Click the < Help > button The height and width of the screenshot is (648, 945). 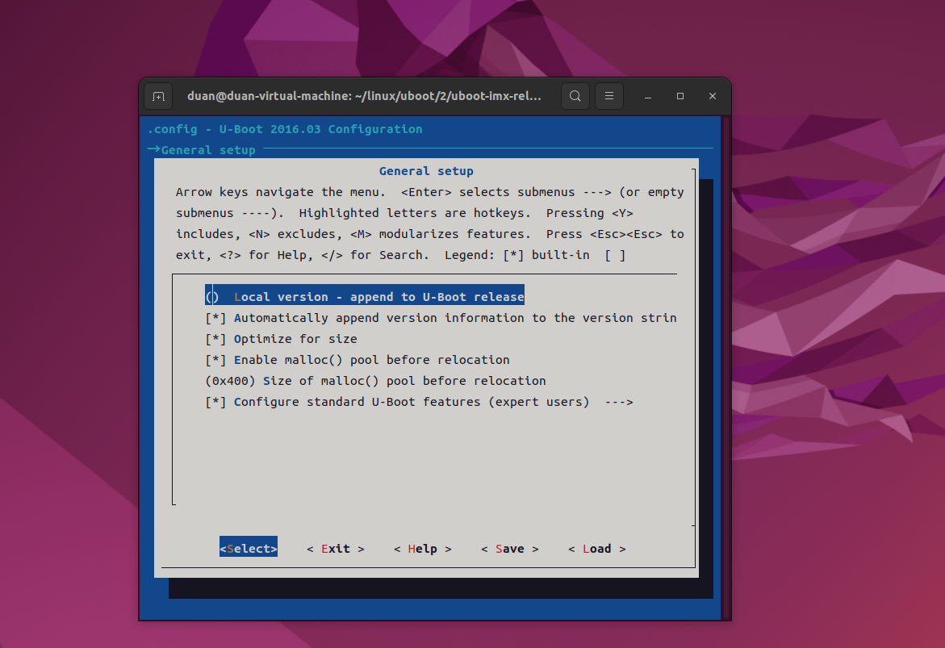pyautogui.click(x=423, y=549)
